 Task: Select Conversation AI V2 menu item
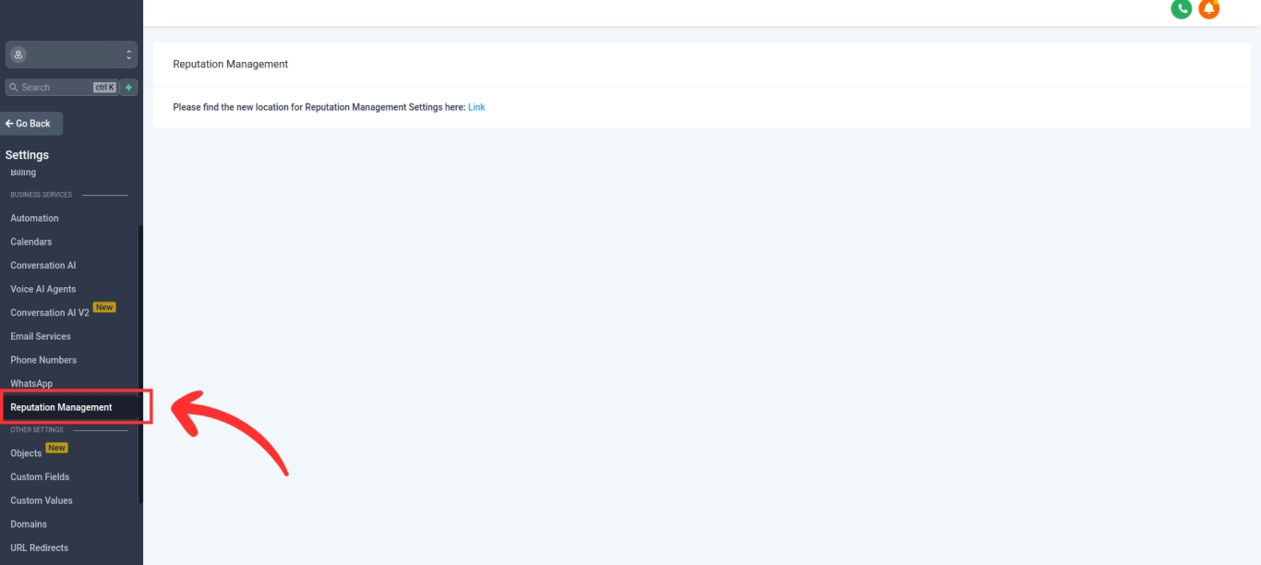click(x=50, y=313)
